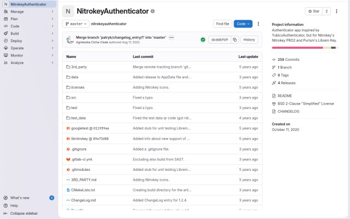Open the test folder row
Viewport: 350px width, 219px height.
[162, 108]
